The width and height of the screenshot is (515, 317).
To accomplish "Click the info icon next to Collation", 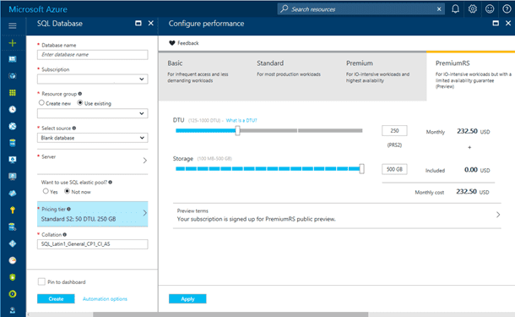I will coord(65,234).
